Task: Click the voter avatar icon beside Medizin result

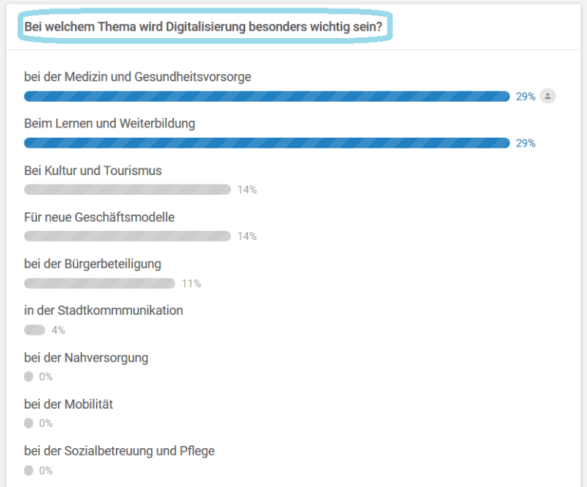Action: pyautogui.click(x=547, y=96)
